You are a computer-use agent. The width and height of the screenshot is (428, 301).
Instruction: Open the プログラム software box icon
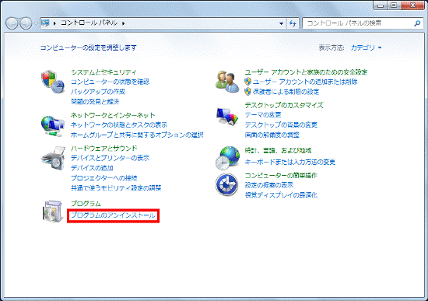[x=53, y=211]
